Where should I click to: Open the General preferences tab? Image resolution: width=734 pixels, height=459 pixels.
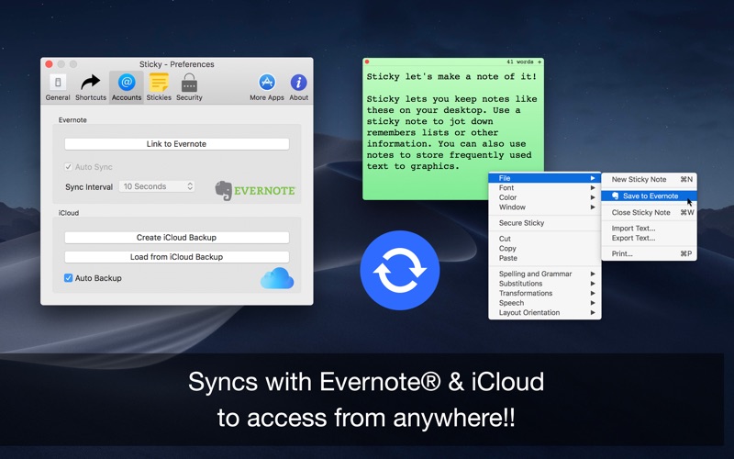58,87
